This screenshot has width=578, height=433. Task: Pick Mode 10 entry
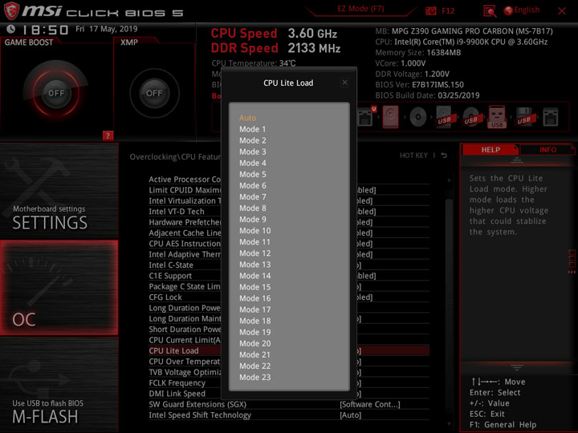254,231
